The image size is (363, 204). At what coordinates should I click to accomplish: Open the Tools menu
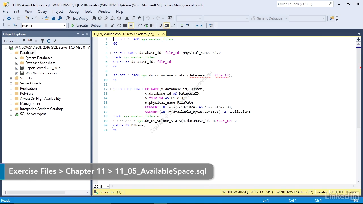pyautogui.click(x=88, y=12)
